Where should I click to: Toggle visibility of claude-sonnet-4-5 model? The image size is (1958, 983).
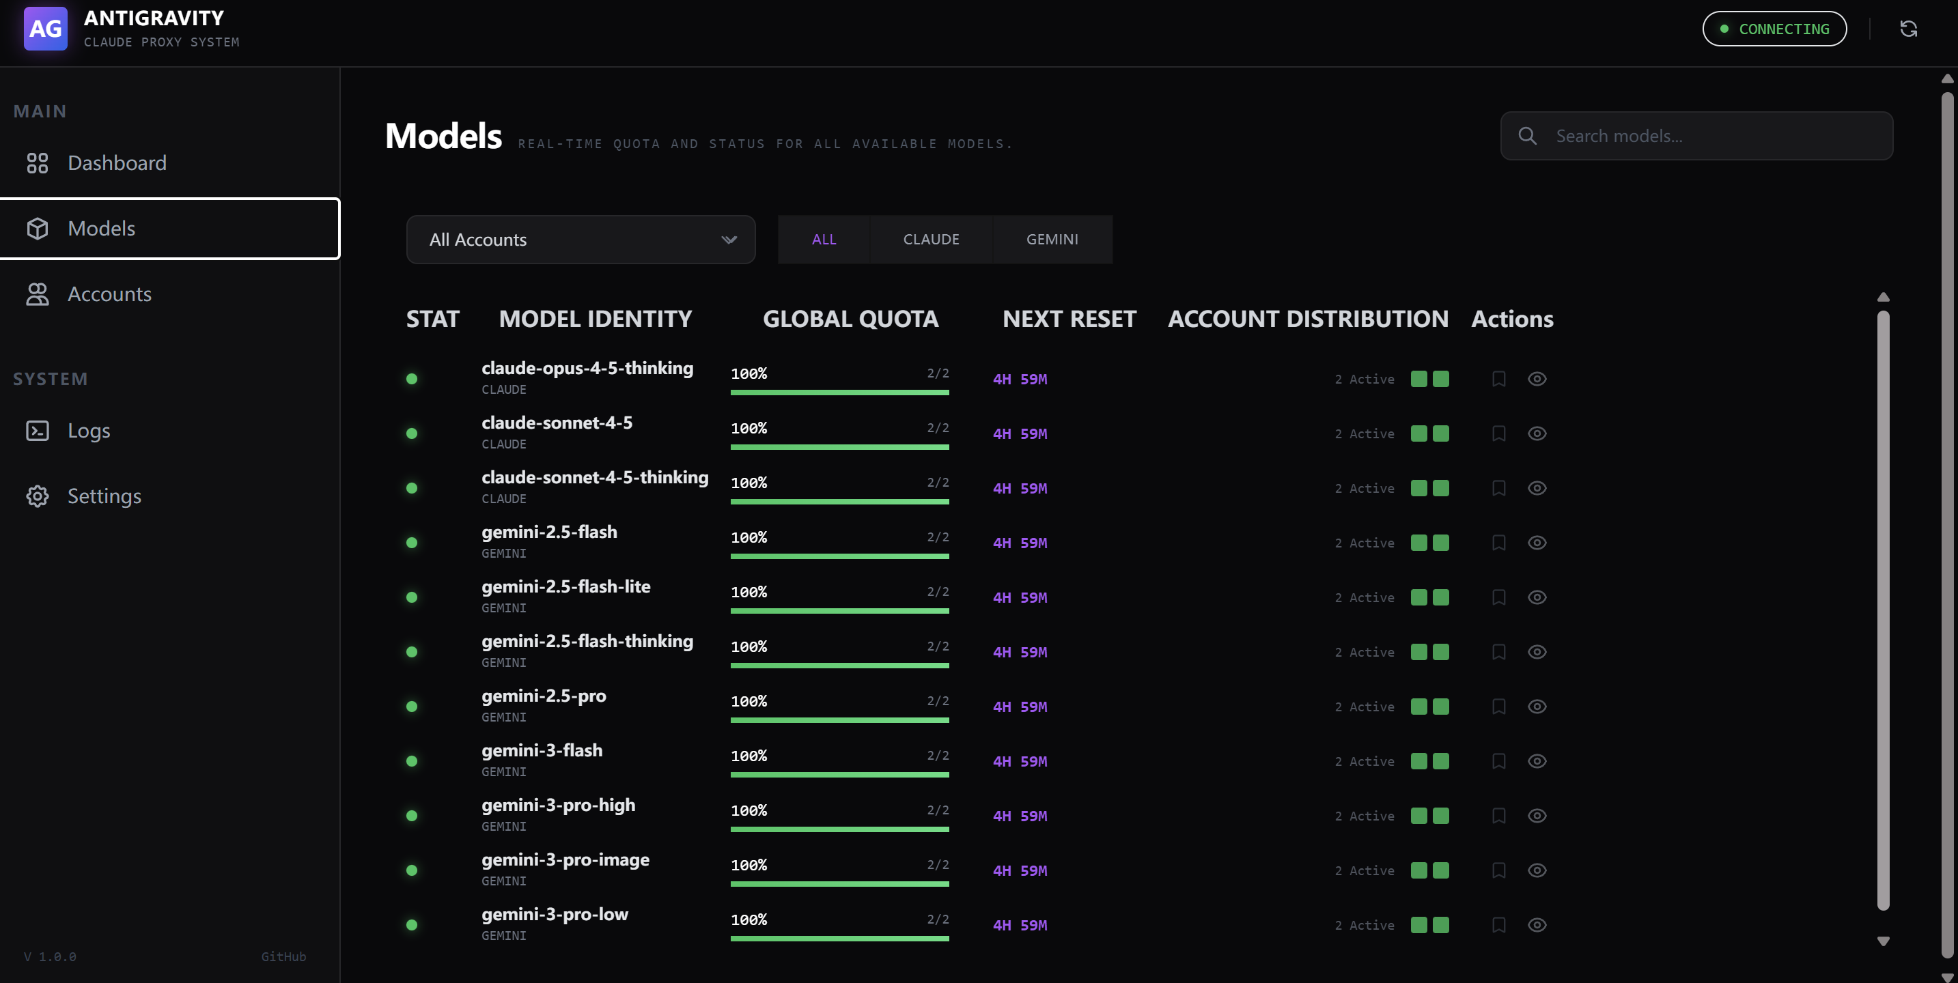pos(1536,433)
